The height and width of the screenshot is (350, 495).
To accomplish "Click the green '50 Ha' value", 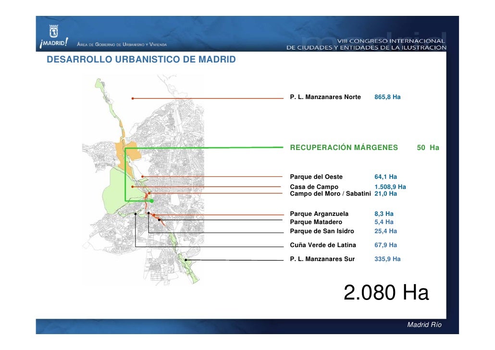I will [428, 148].
